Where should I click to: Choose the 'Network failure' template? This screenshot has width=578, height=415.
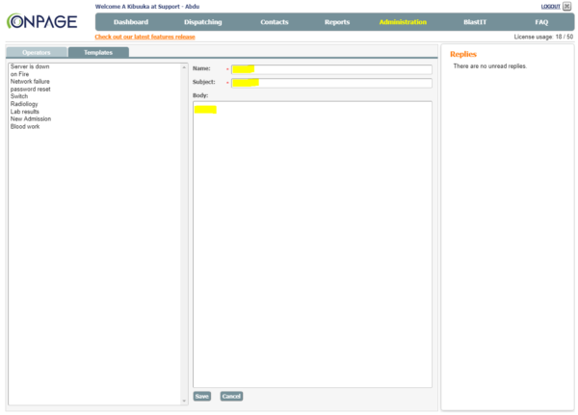point(30,82)
